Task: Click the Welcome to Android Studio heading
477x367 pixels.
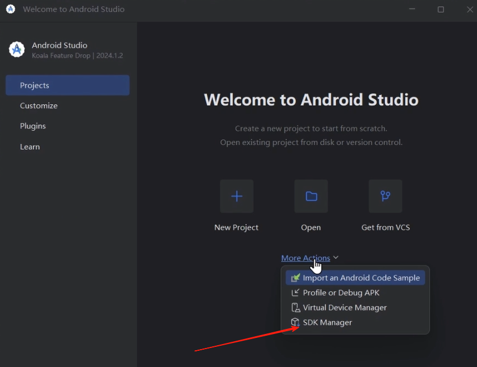Action: (311, 100)
